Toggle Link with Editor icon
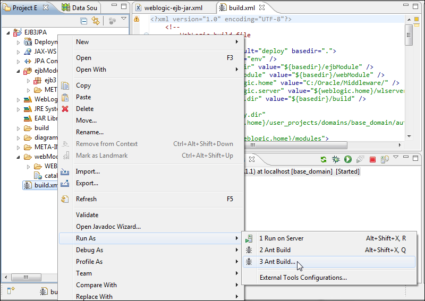 tap(96, 21)
